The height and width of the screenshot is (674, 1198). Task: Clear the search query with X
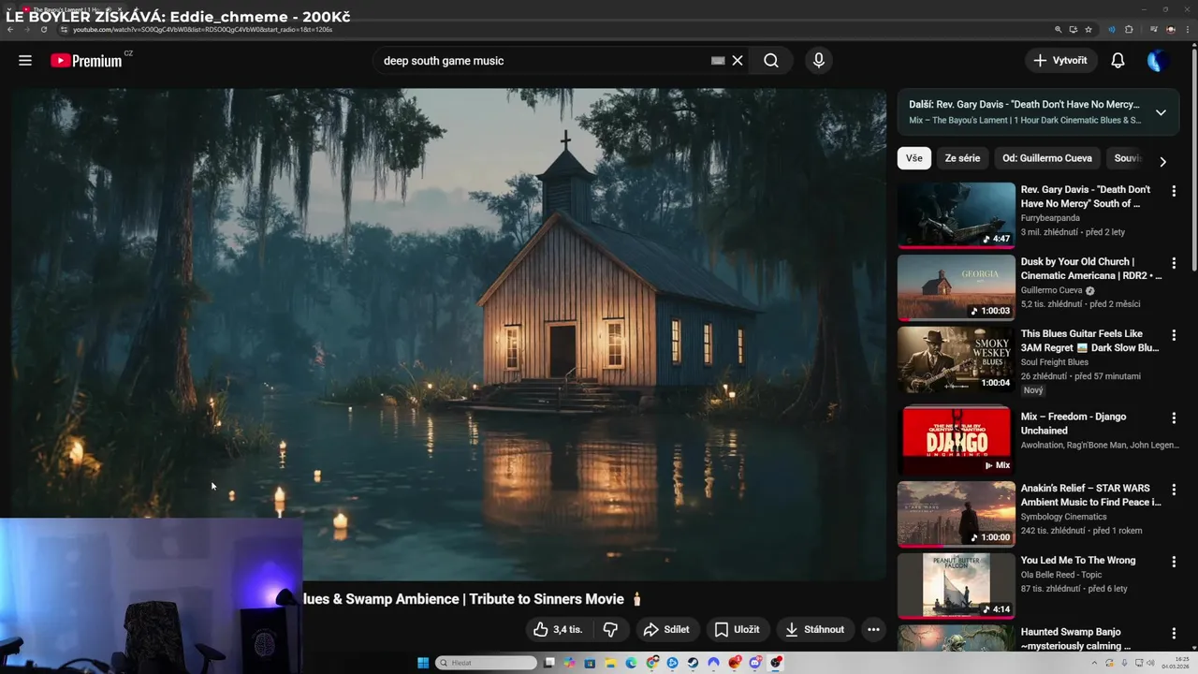click(x=738, y=61)
